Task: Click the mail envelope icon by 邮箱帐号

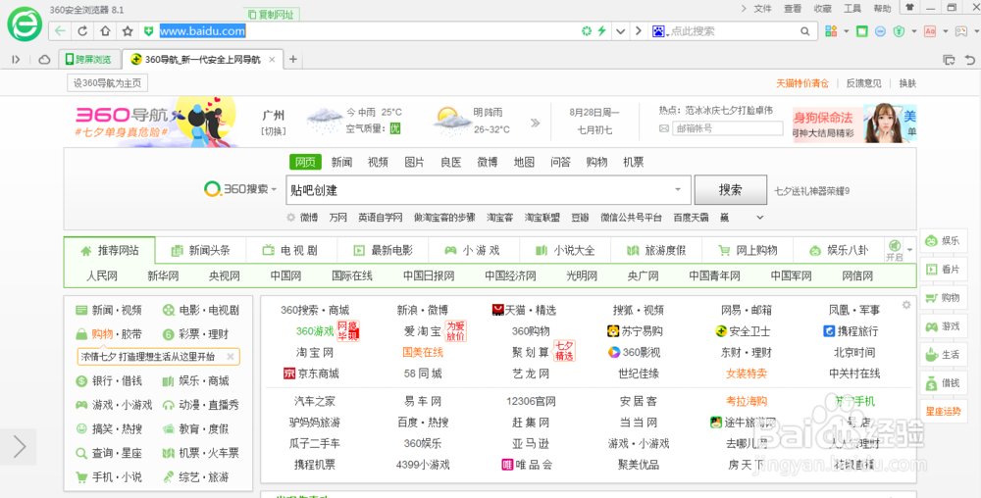Action: [x=664, y=128]
